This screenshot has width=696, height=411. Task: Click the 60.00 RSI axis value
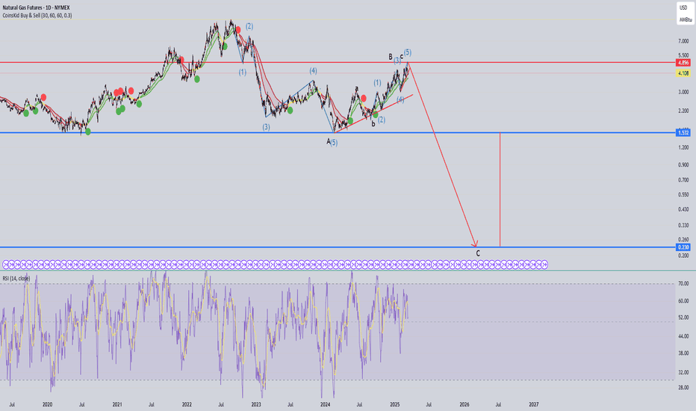[683, 301]
